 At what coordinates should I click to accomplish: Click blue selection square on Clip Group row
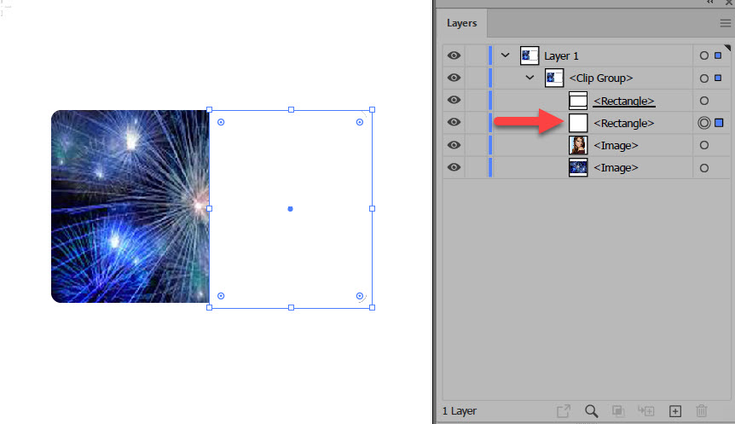click(x=718, y=78)
